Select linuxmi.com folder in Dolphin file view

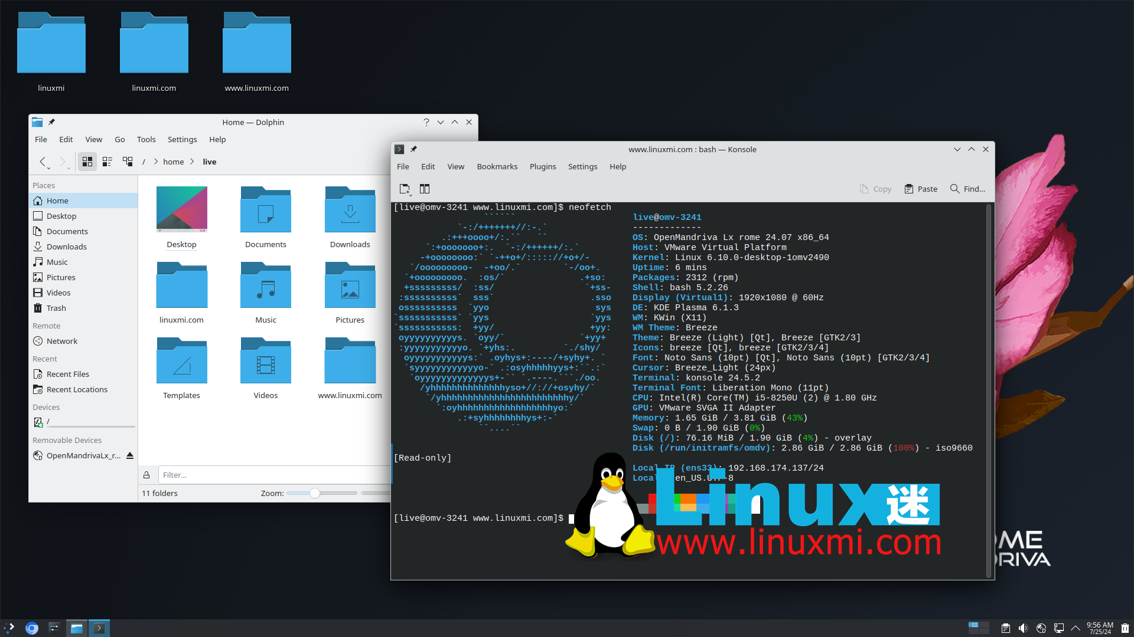point(181,293)
